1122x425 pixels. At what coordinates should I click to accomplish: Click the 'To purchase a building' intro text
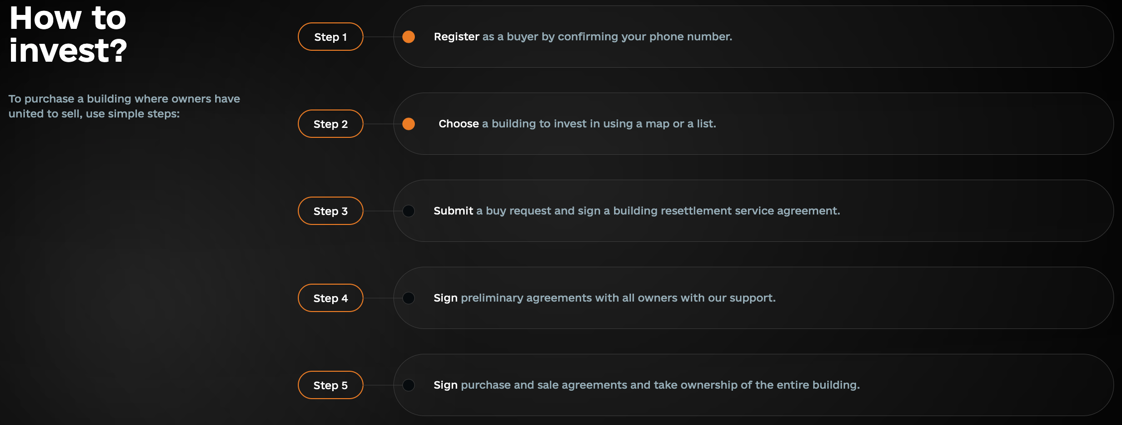point(124,106)
